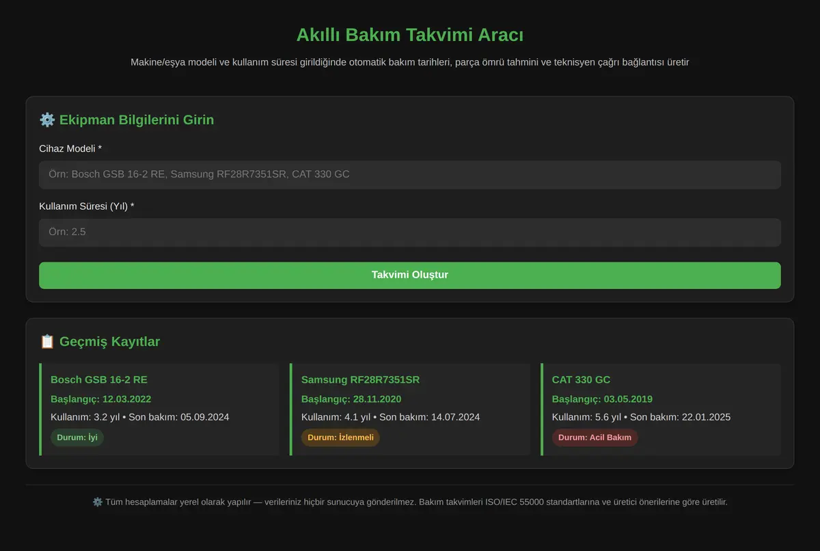Click the Kullanım: 5.6 yıl line
This screenshot has height=551, width=820.
point(641,417)
